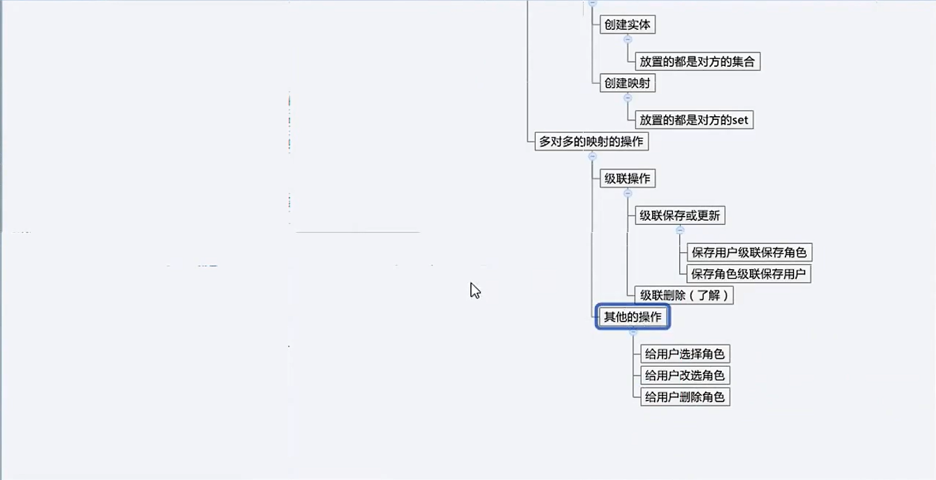Collapse the 创建映射 node's children
The width and height of the screenshot is (936, 480).
point(628,98)
